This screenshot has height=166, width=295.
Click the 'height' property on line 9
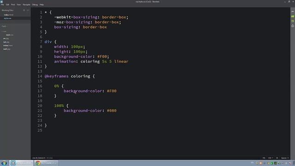(61, 52)
